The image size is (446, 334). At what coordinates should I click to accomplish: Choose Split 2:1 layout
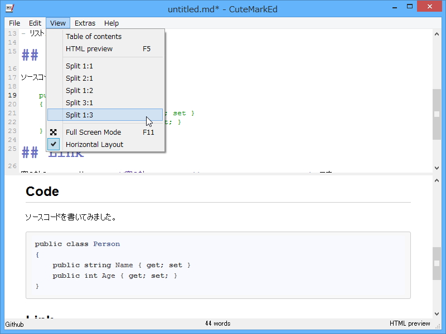coord(105,78)
